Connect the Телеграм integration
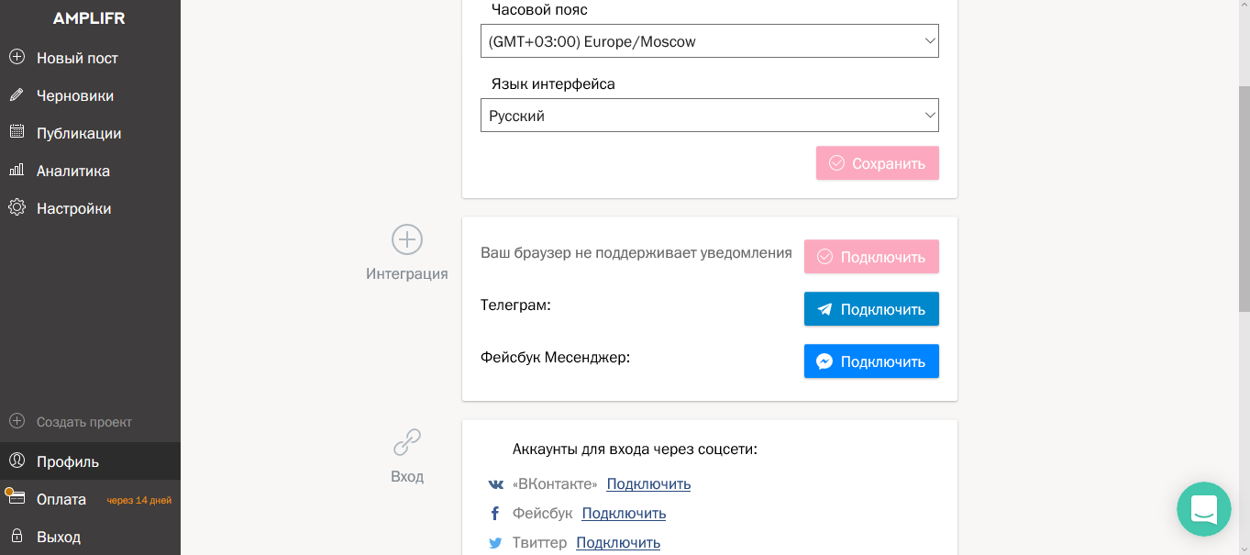Viewport: 1250px width, 555px height. [x=871, y=308]
